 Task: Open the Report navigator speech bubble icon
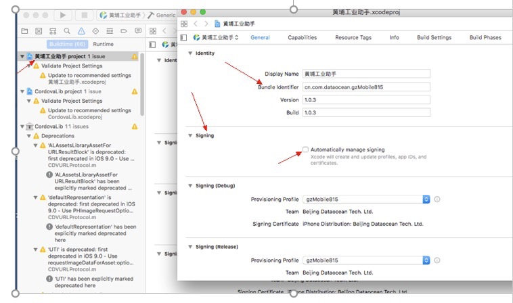pyautogui.click(x=138, y=30)
